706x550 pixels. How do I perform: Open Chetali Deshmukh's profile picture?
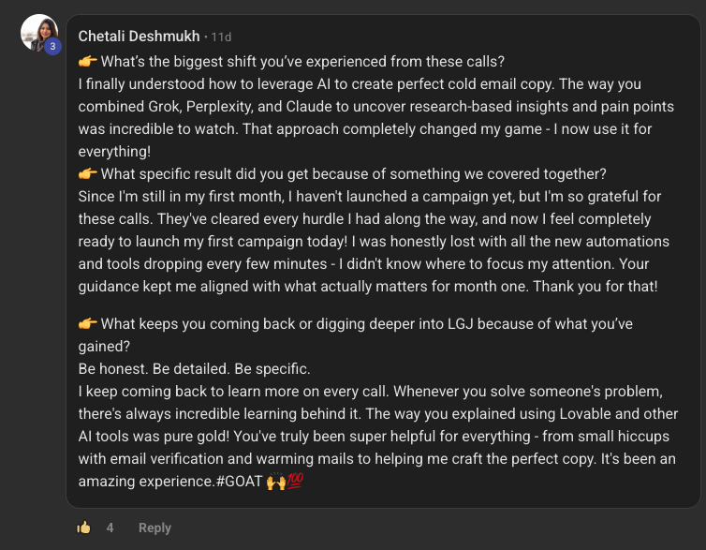(x=37, y=33)
